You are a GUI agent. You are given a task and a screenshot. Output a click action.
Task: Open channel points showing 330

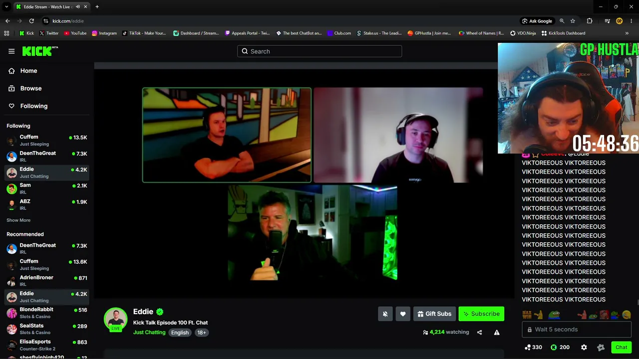click(533, 348)
